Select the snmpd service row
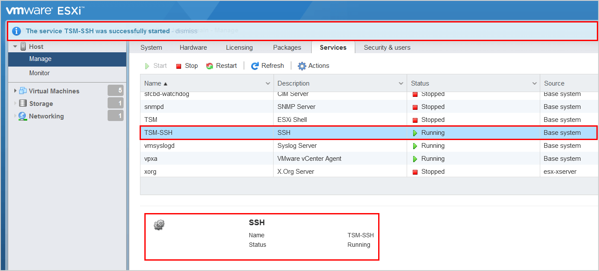The image size is (599, 271). 369,107
